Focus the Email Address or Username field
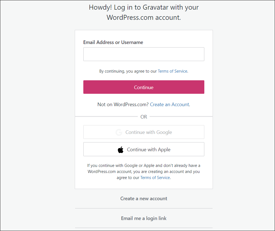Image resolution: width=275 pixels, height=231 pixels. pos(144,54)
